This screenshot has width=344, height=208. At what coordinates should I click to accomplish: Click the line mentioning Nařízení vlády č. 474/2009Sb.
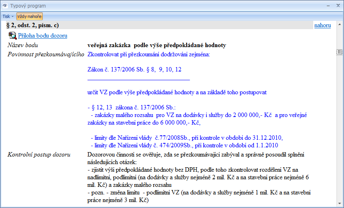coord(185,145)
